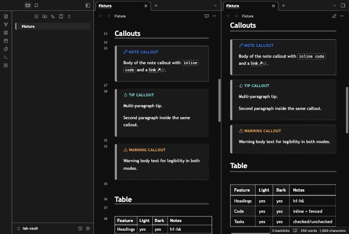Create new canvas from ribbon
349x234 pixels.
click(x=6, y=33)
